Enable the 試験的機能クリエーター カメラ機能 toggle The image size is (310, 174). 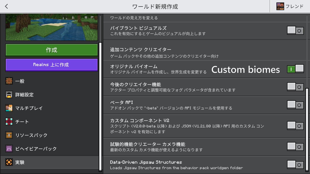click(295, 147)
